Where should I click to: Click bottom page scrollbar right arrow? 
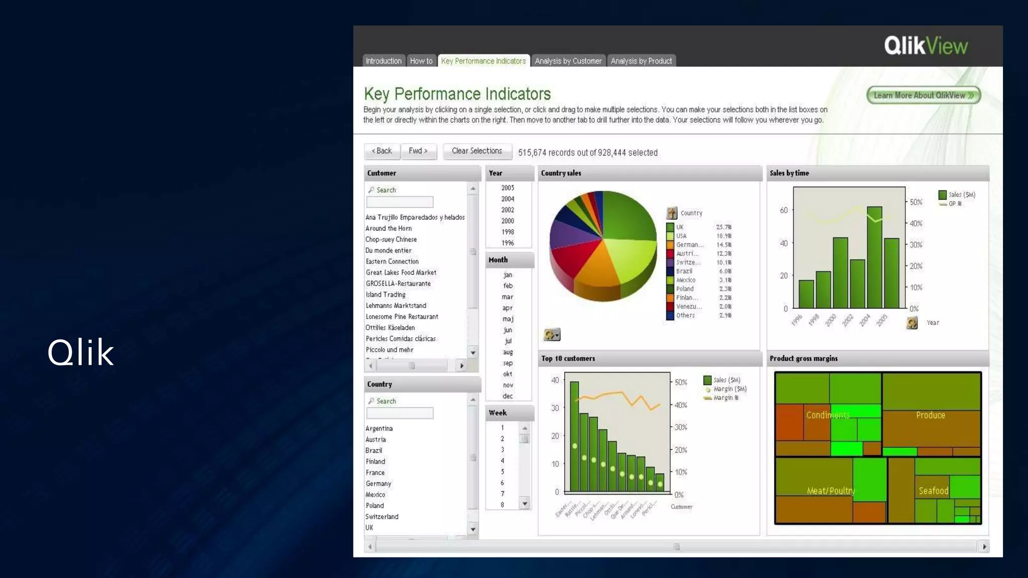(x=984, y=546)
